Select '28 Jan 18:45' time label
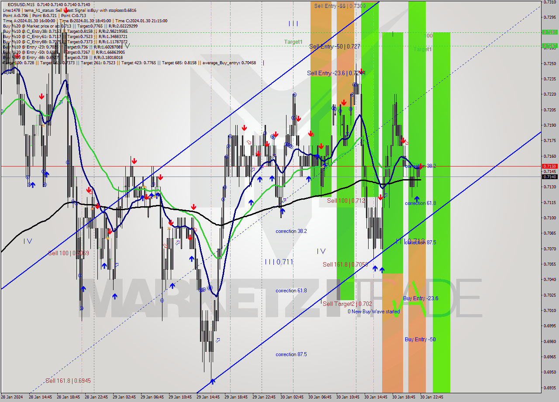The width and height of the screenshot is (559, 402). [x=69, y=397]
